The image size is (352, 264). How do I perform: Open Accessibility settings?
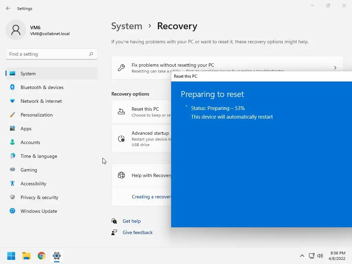point(52,184)
